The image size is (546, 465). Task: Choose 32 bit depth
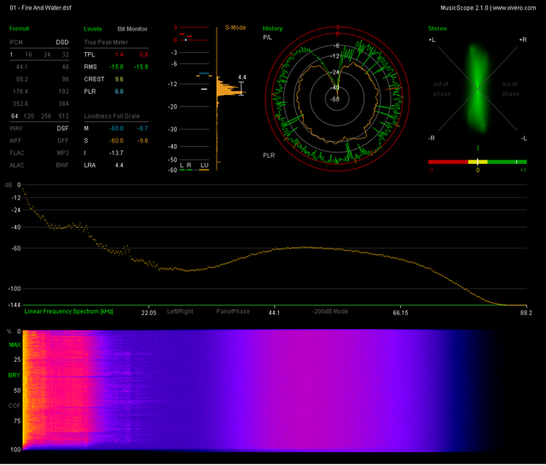point(66,55)
